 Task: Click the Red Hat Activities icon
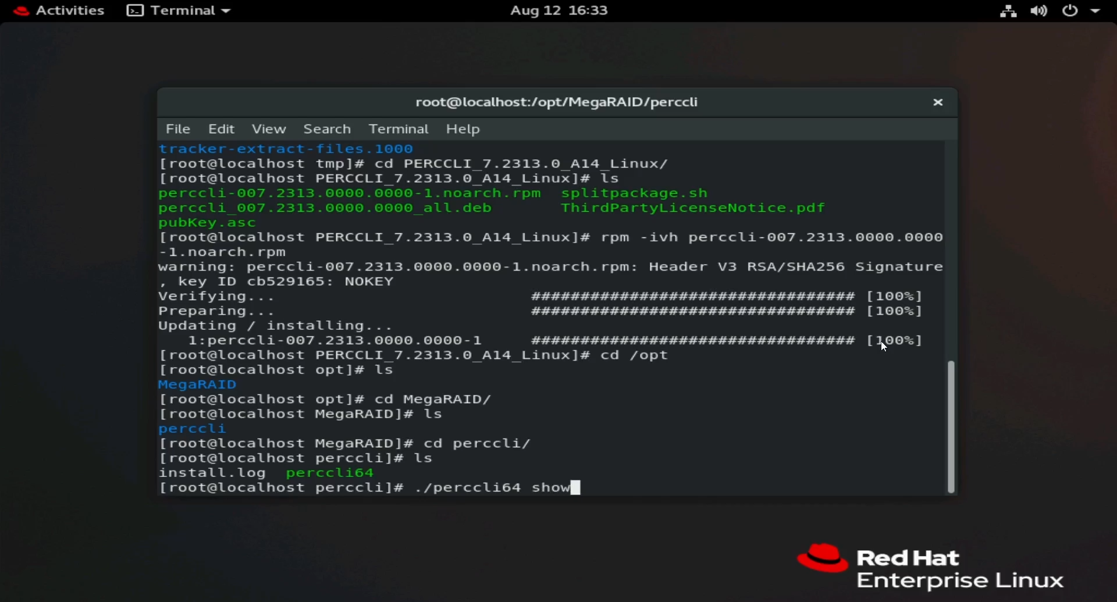pyautogui.click(x=21, y=10)
